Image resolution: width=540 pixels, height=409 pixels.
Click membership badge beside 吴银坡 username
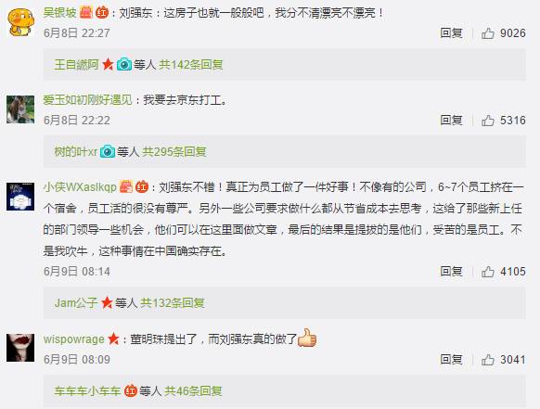86,13
